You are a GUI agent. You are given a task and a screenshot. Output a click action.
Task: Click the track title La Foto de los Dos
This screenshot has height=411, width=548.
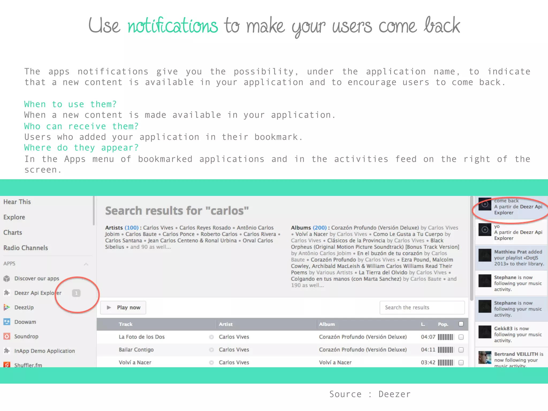[x=142, y=337]
